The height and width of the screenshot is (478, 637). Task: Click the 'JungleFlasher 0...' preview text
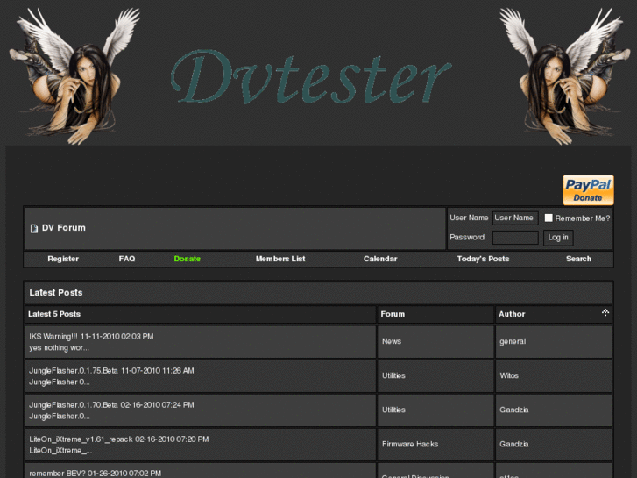pyautogui.click(x=60, y=382)
